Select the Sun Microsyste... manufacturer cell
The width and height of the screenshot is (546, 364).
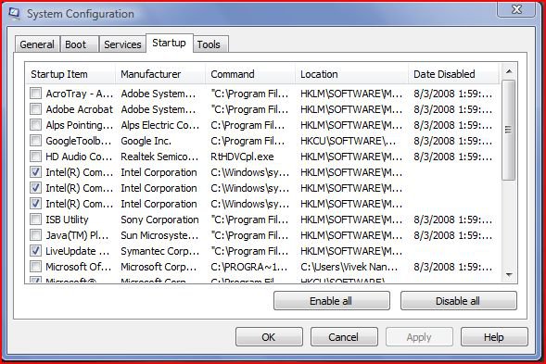(x=159, y=235)
